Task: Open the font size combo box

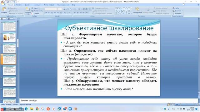Action: 60,9
